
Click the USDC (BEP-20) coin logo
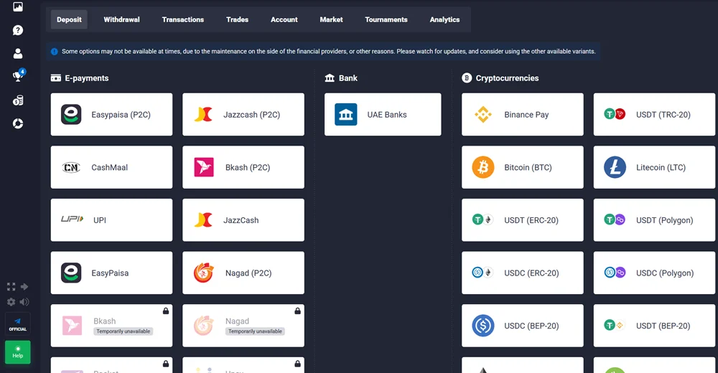[483, 326]
